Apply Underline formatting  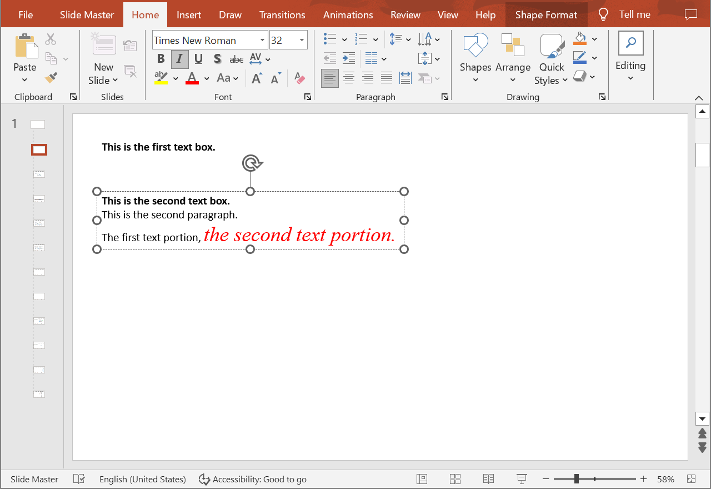point(198,59)
